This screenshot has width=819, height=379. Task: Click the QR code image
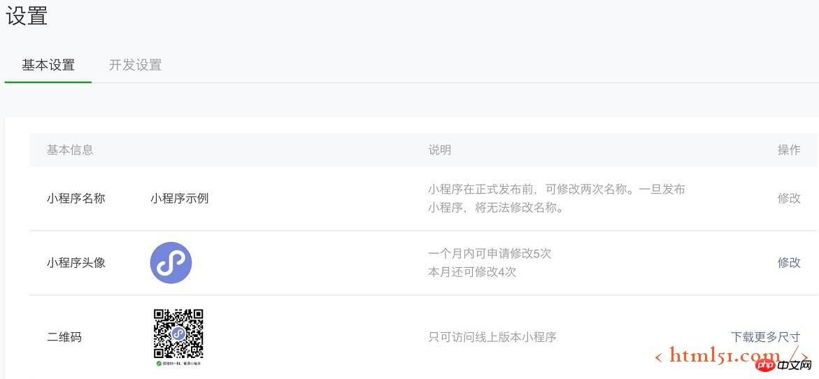[x=178, y=334]
